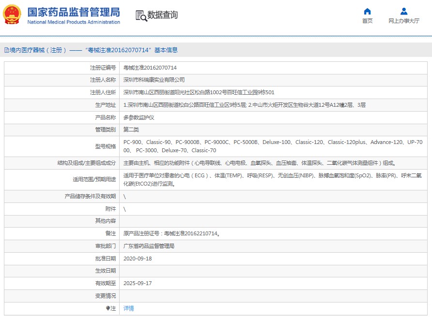
Task: Open the 详情 link
Action: point(129,308)
